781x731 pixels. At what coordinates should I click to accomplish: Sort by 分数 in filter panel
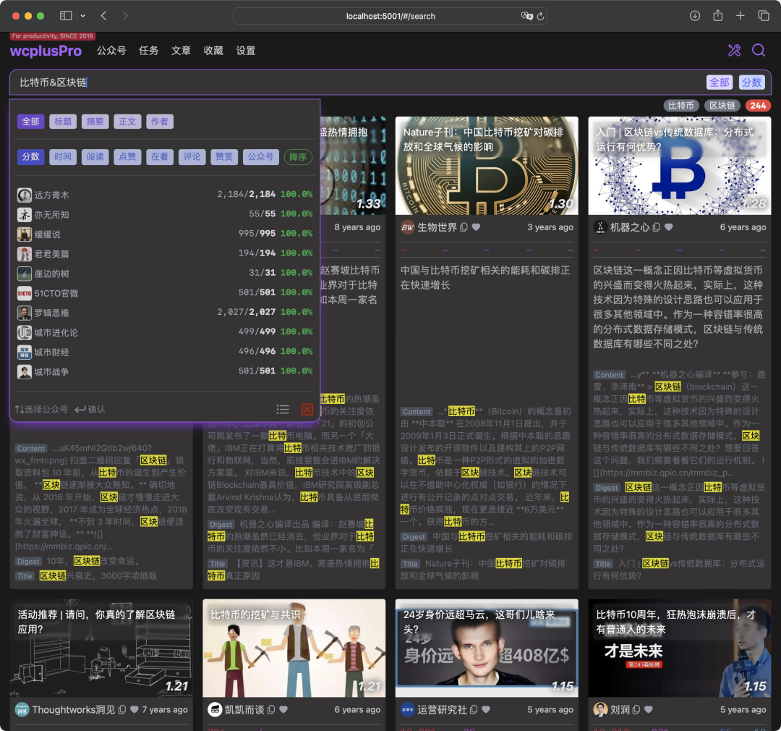tap(31, 157)
